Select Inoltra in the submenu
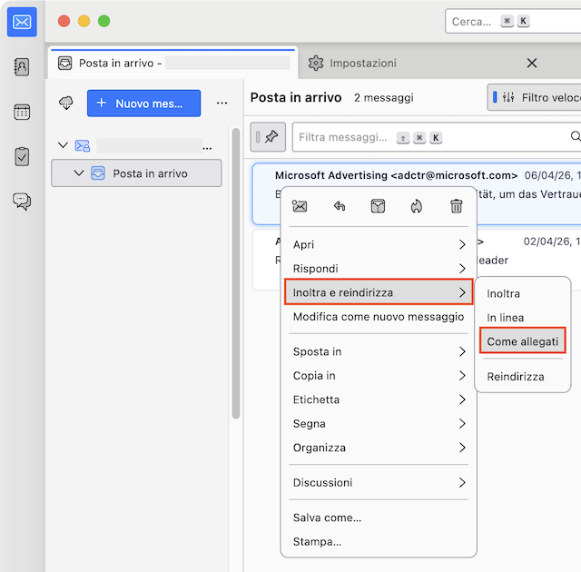This screenshot has width=581, height=572. click(x=523, y=294)
